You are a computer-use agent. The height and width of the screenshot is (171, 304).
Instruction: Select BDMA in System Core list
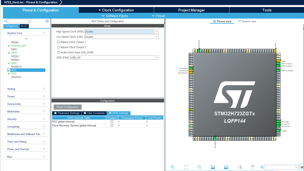click(15, 42)
